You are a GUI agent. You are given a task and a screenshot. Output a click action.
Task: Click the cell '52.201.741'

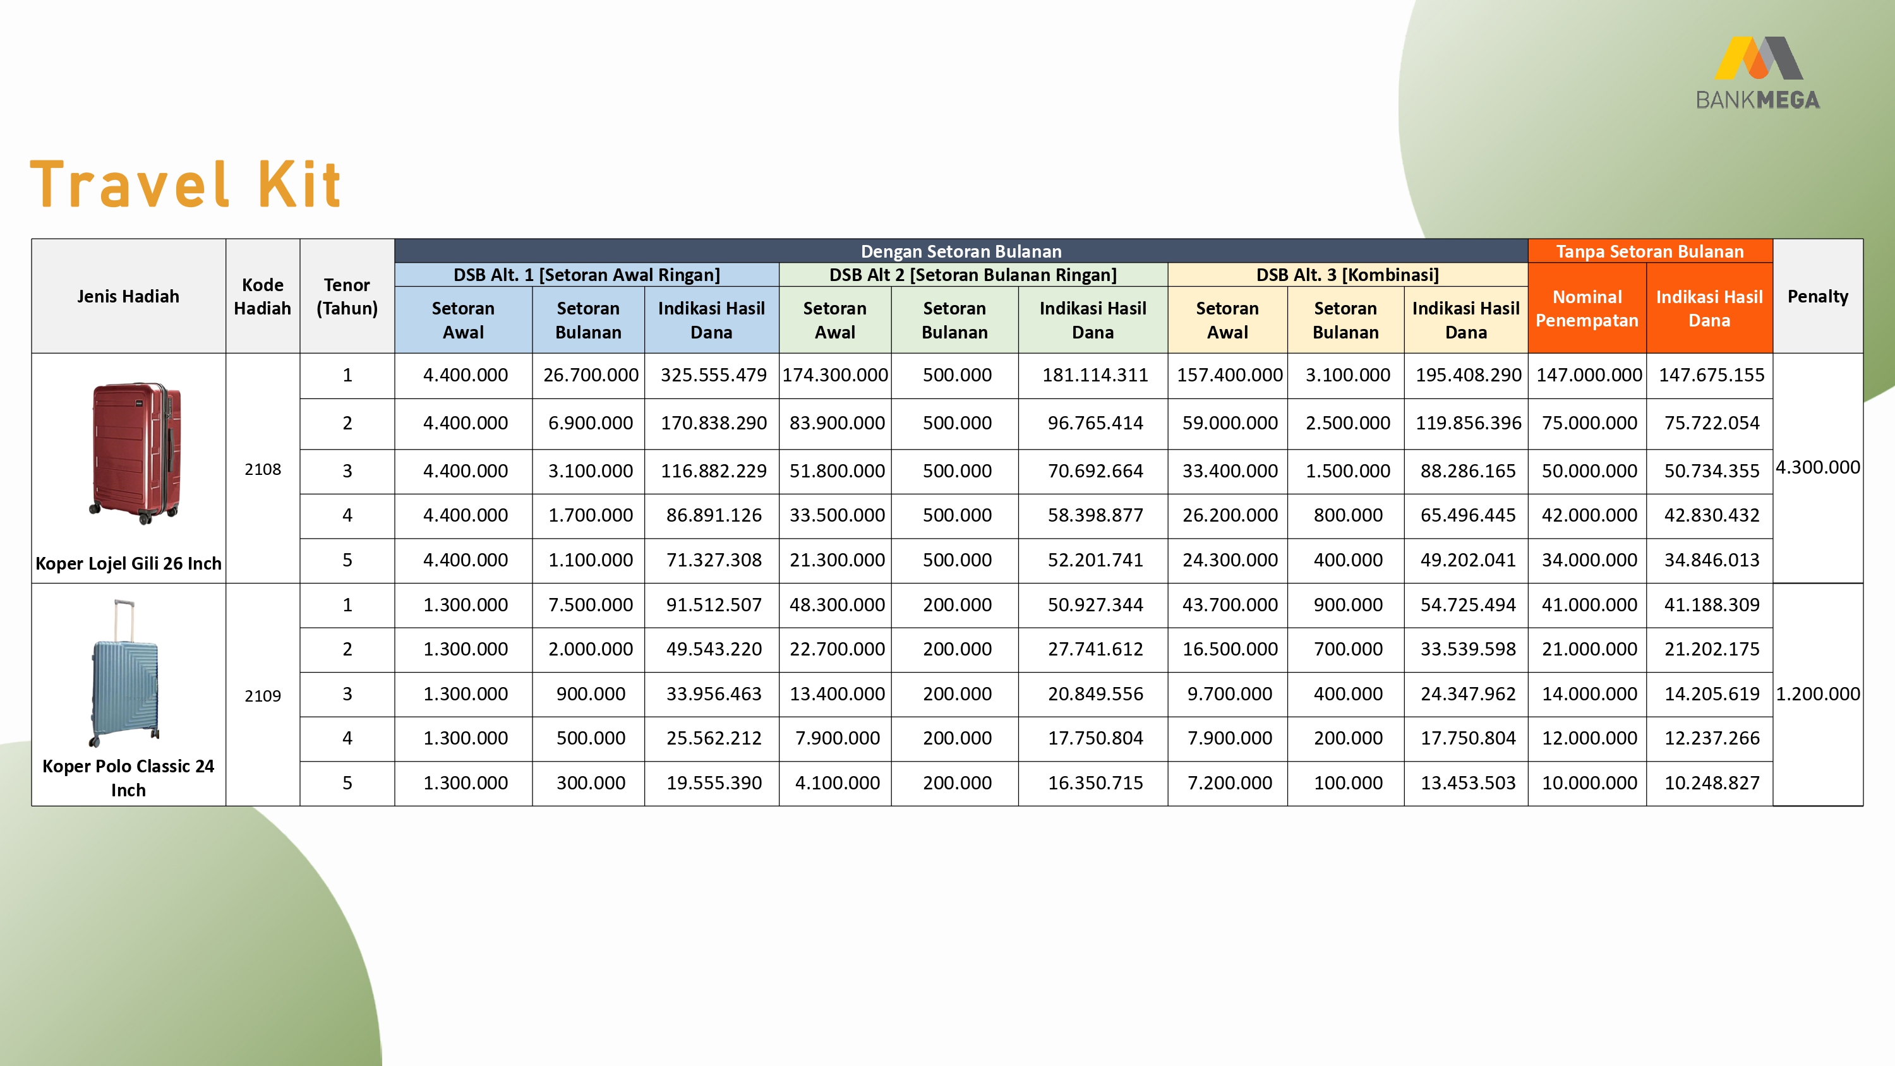[1095, 560]
